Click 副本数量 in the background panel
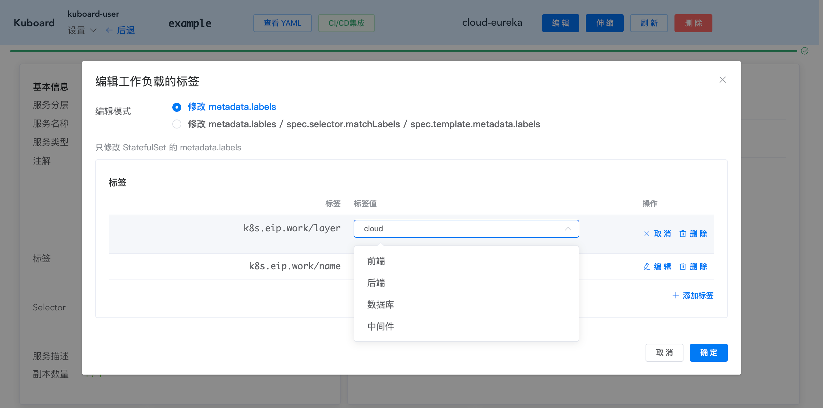The height and width of the screenshot is (408, 823). [51, 374]
